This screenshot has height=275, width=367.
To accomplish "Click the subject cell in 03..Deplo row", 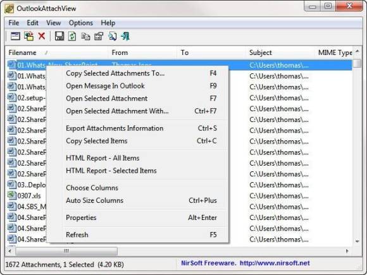I will coord(279,185).
